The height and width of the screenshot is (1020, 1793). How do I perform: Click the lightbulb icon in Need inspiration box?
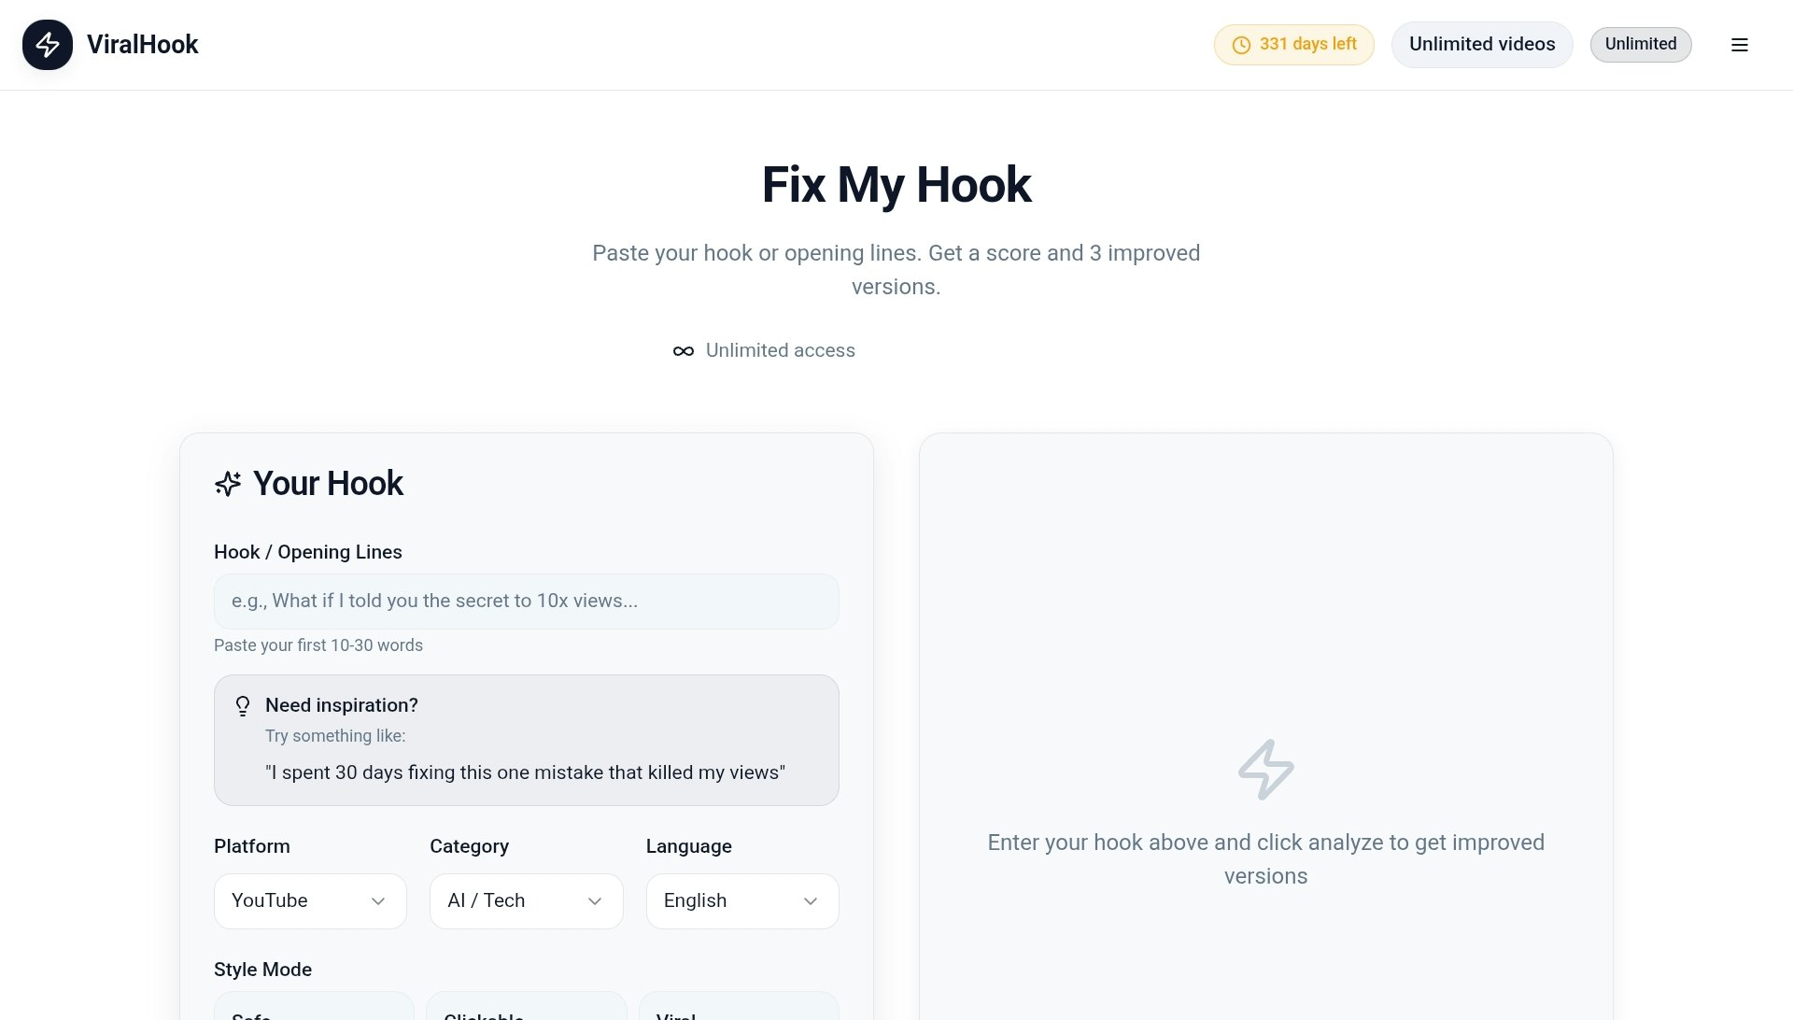click(244, 707)
